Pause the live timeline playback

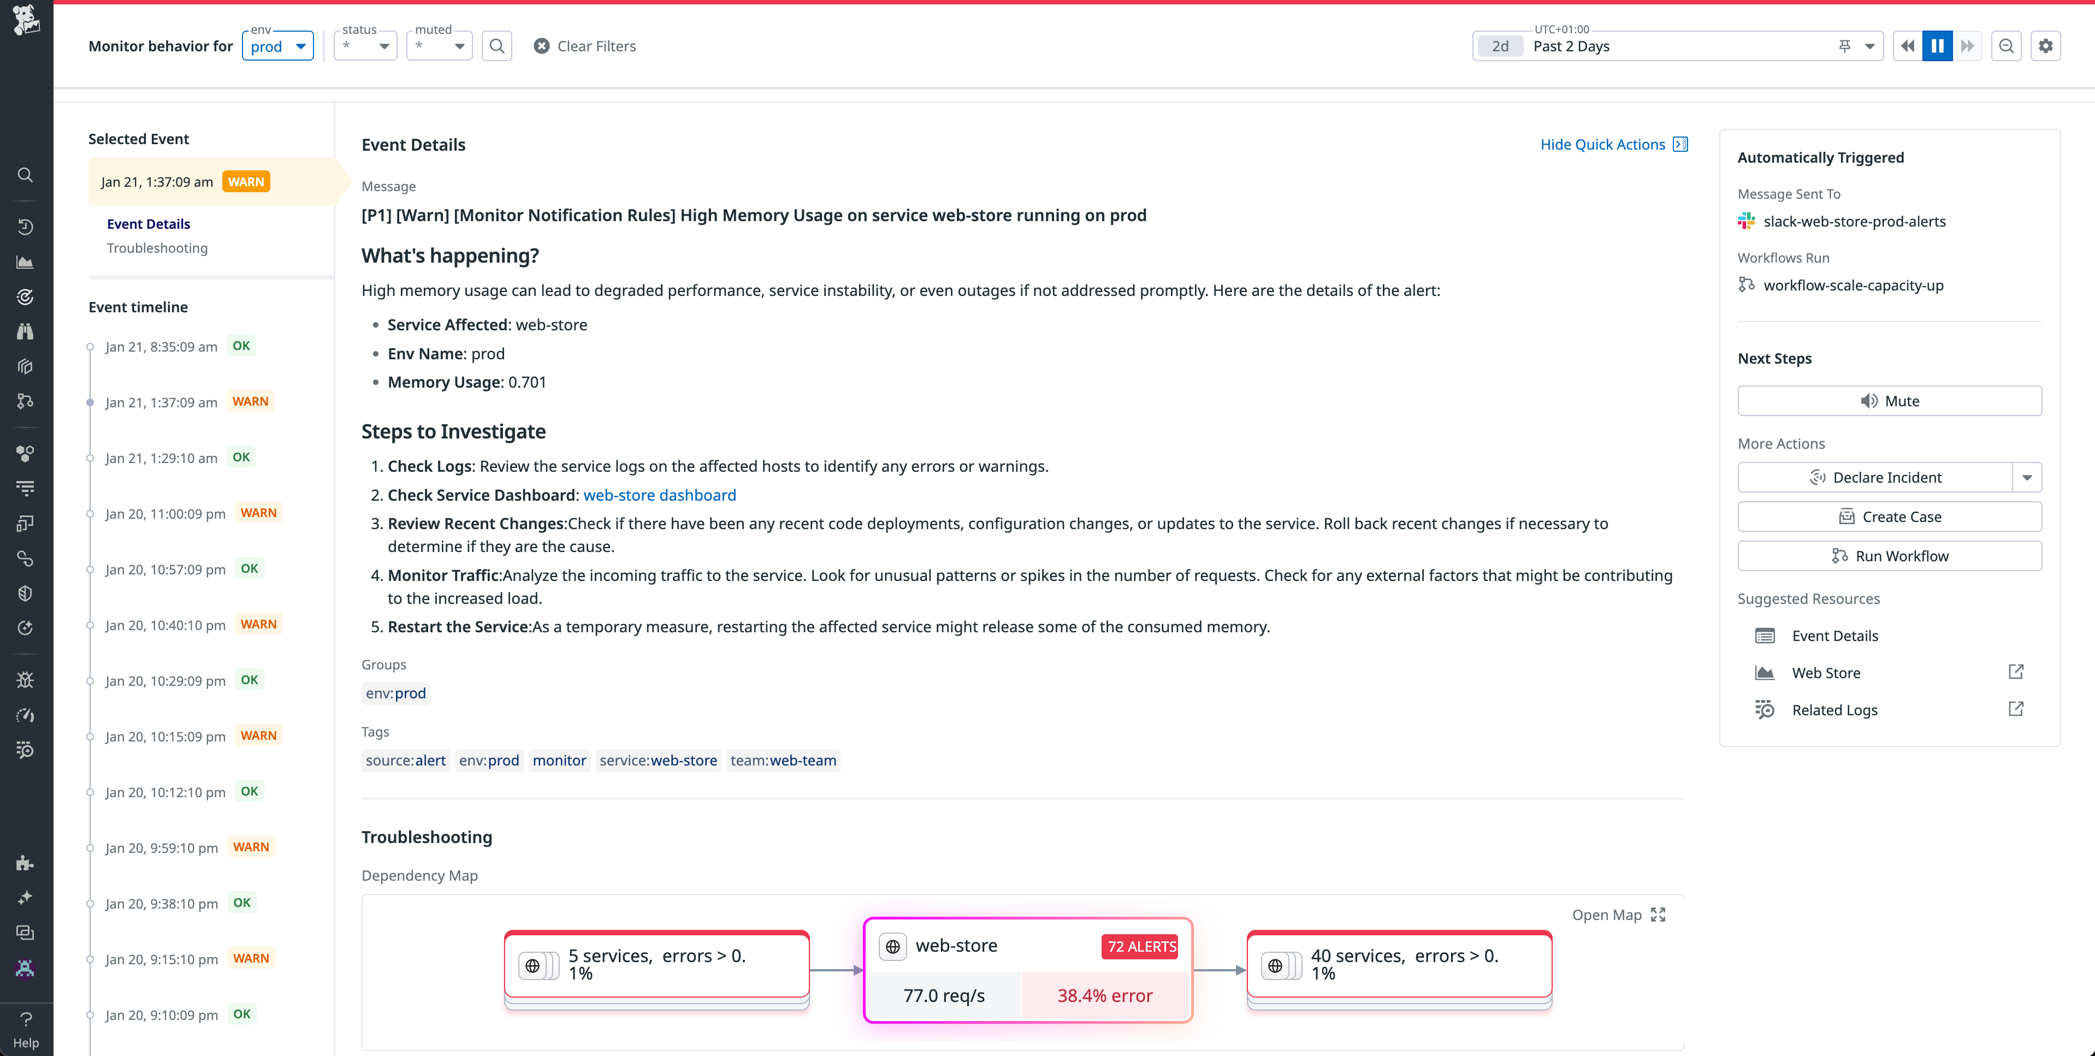click(x=1937, y=45)
